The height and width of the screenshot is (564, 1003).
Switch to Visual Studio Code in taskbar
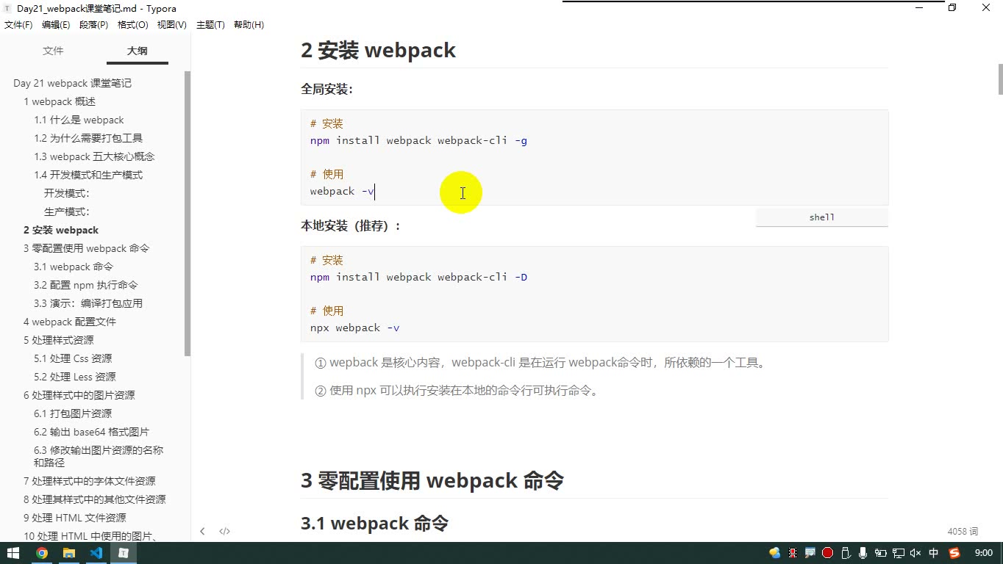tap(96, 553)
